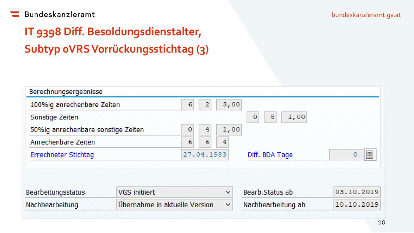Image resolution: width=414 pixels, height=233 pixels.
Task: Click the Subtyp oVRS Vorrückungsstichtag (3) subtitle
Action: 117,49
